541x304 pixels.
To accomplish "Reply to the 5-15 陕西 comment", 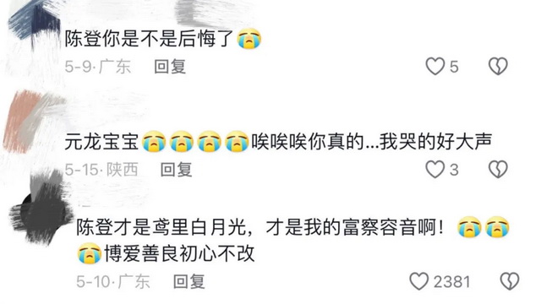I will coord(177,169).
